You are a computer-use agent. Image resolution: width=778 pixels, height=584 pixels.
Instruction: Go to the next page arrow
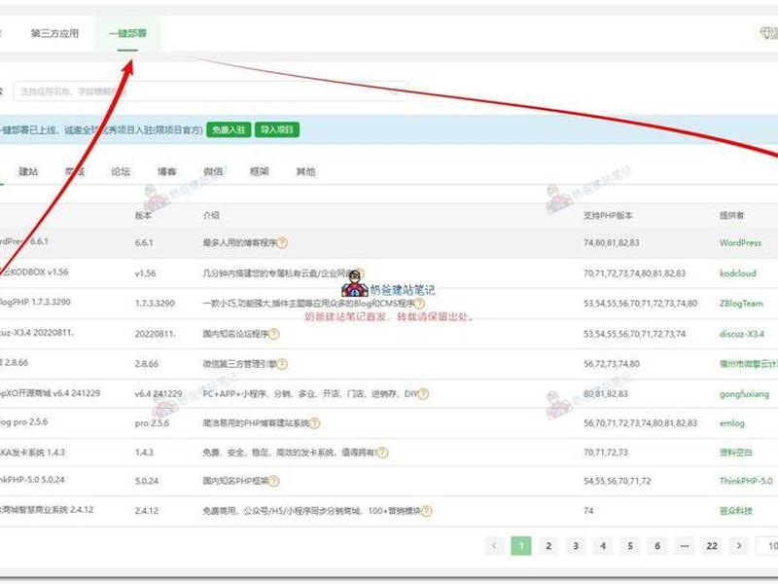coord(739,546)
